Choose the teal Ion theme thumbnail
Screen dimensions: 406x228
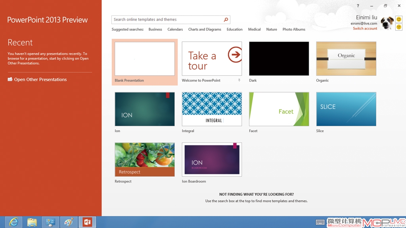coord(145,109)
